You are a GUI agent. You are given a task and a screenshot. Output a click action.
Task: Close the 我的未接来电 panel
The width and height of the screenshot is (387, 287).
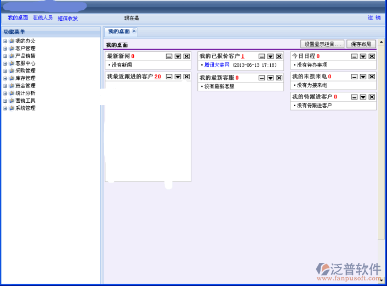[x=372, y=77]
